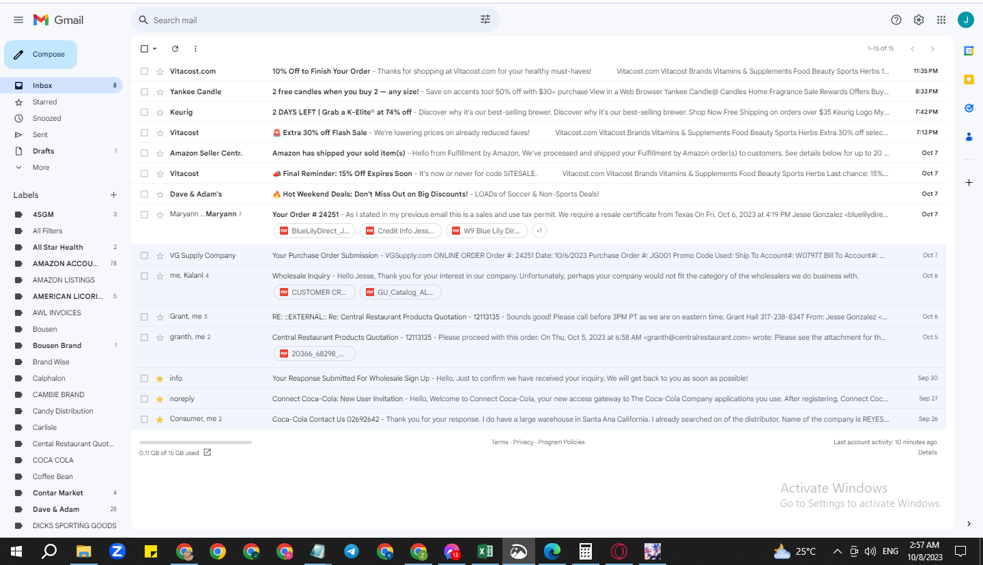Create new label plus icon
Viewport: 983px width, 565px height.
[x=113, y=195]
